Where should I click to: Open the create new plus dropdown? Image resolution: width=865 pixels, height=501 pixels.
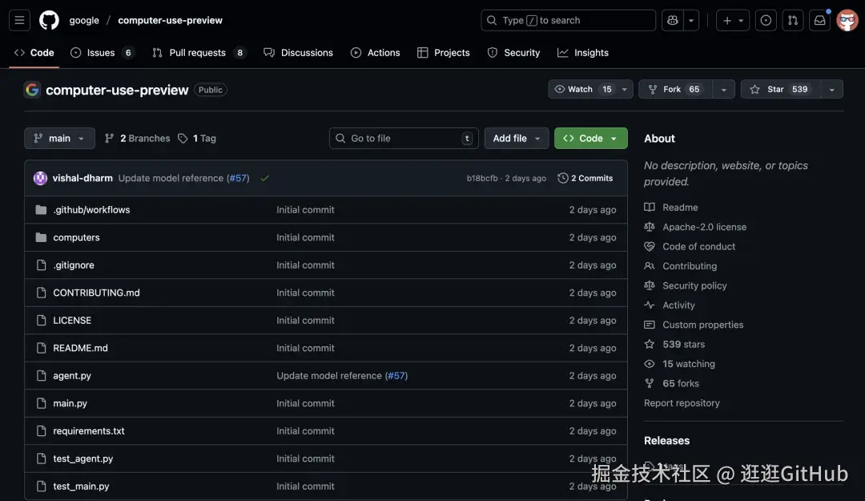(733, 20)
